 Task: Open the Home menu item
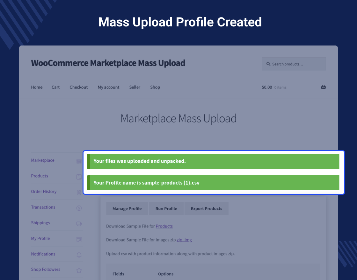(37, 87)
